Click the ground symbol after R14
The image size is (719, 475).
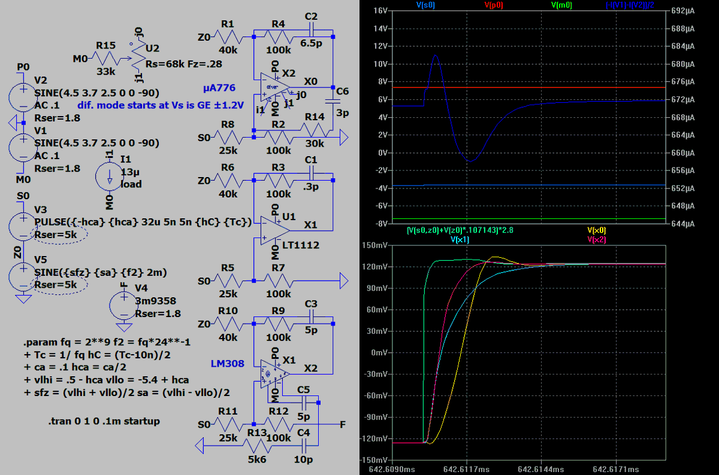click(343, 138)
